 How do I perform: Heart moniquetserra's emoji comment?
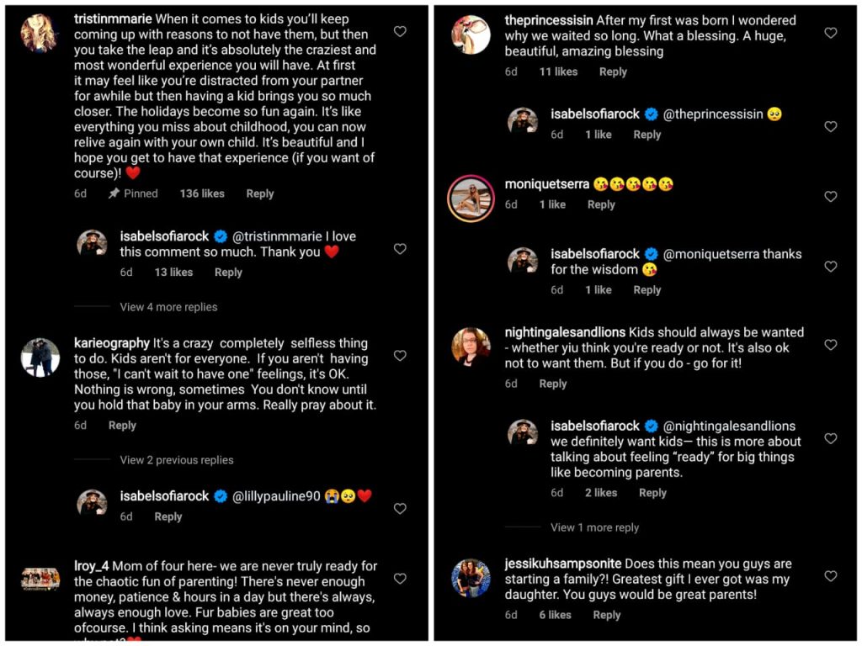[831, 196]
